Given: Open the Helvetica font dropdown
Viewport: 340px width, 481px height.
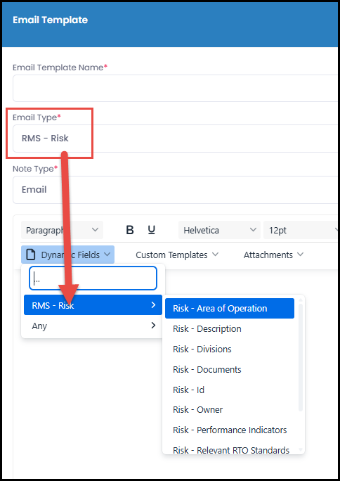Looking at the screenshot, I should [x=219, y=230].
